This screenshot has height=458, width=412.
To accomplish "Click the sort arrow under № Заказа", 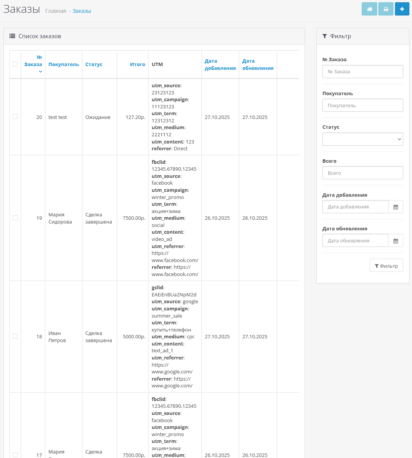I will (40, 71).
